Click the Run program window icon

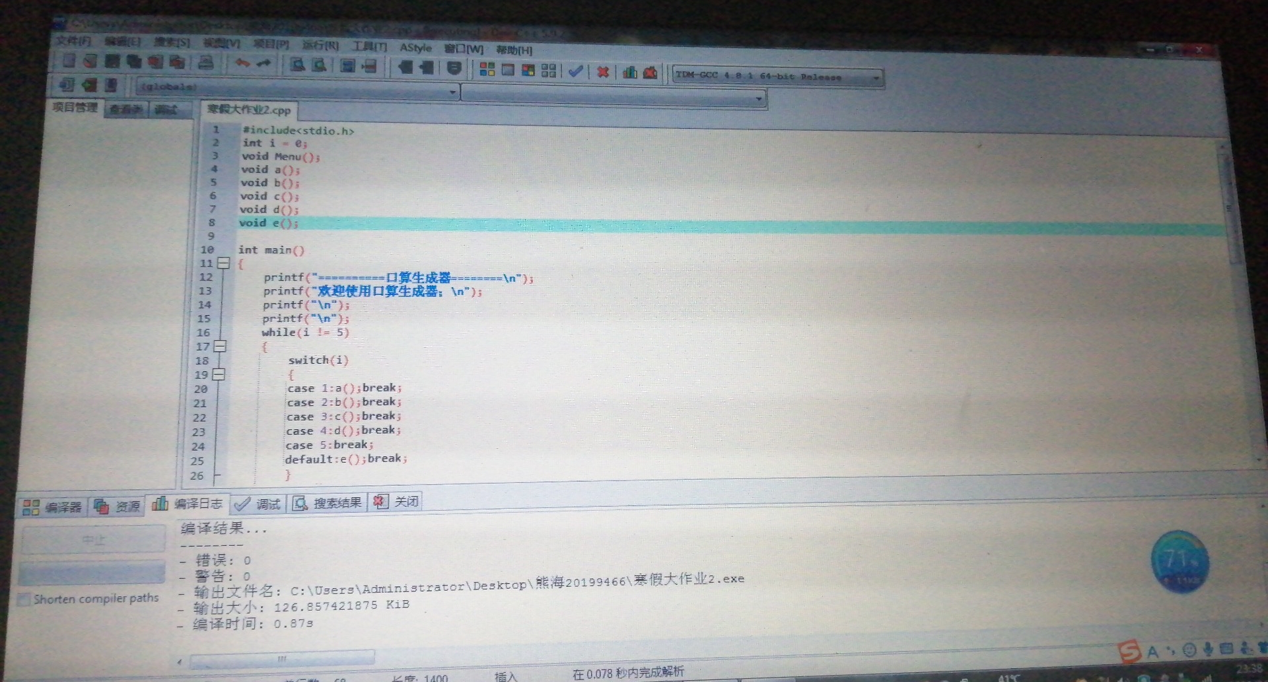(508, 69)
